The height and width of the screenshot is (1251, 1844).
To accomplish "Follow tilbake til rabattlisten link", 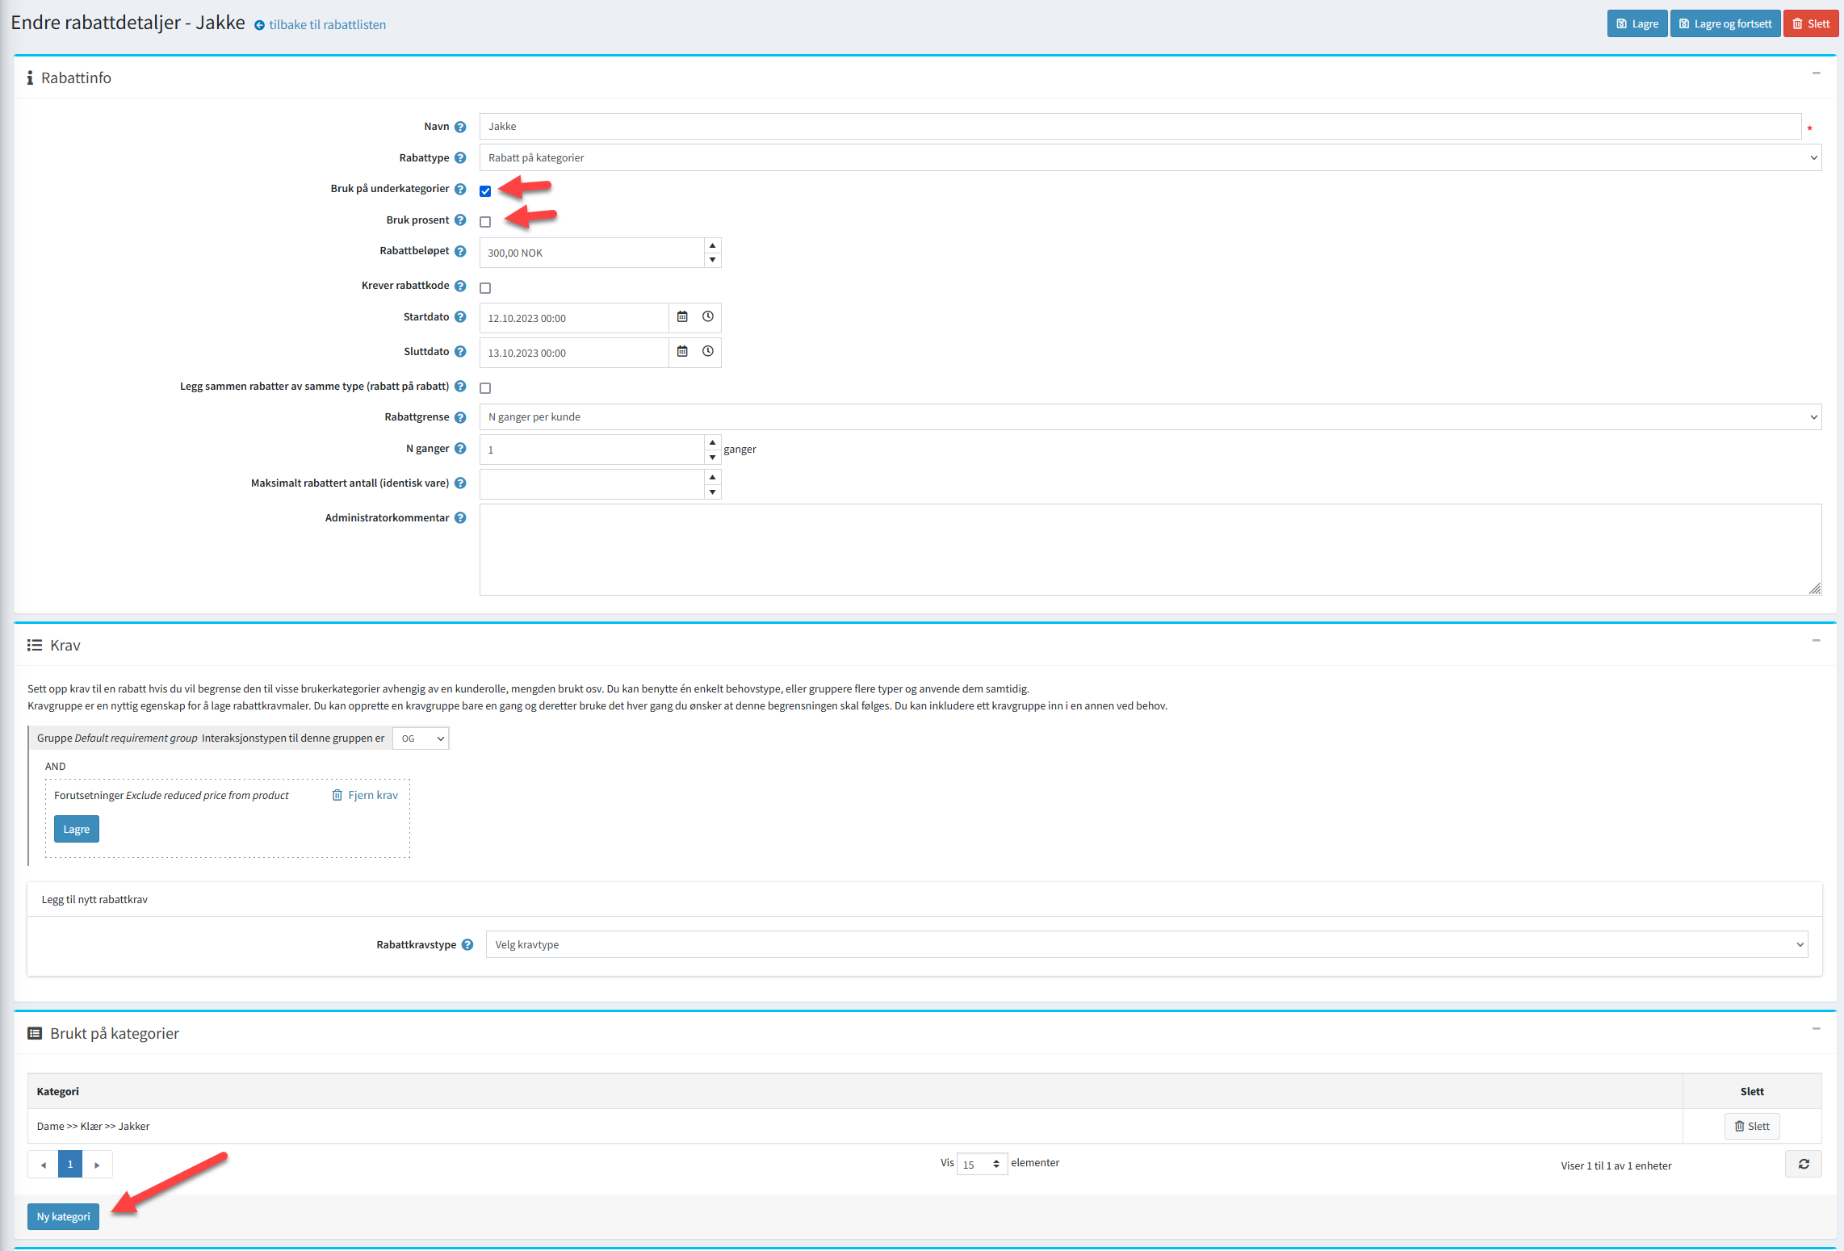I will coord(327,25).
